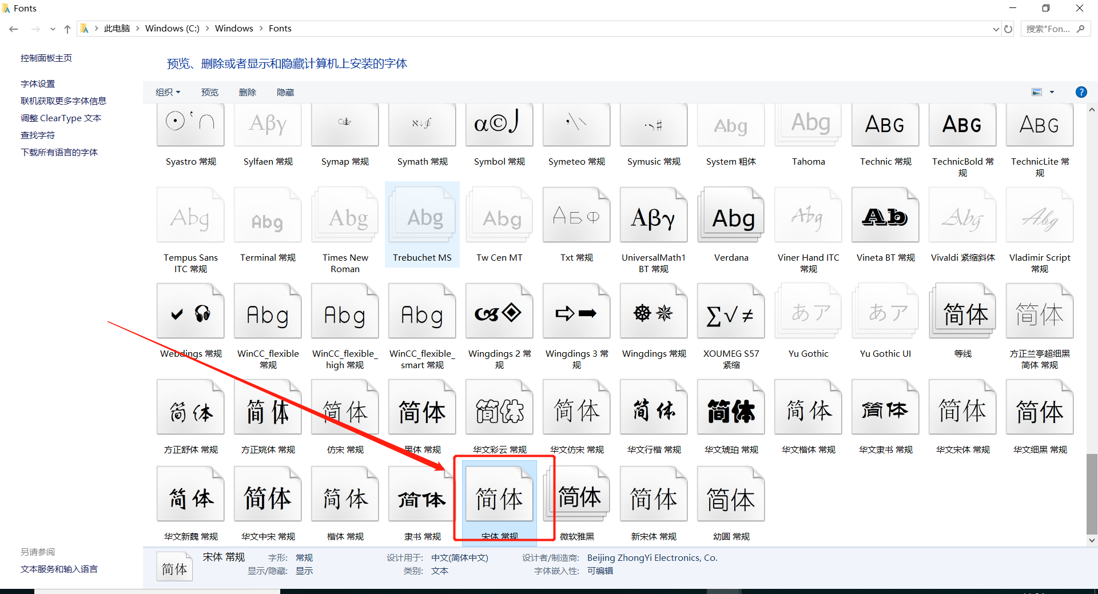The height and width of the screenshot is (594, 1098).
Task: Select the Wingdings 3 font icon
Action: [576, 311]
